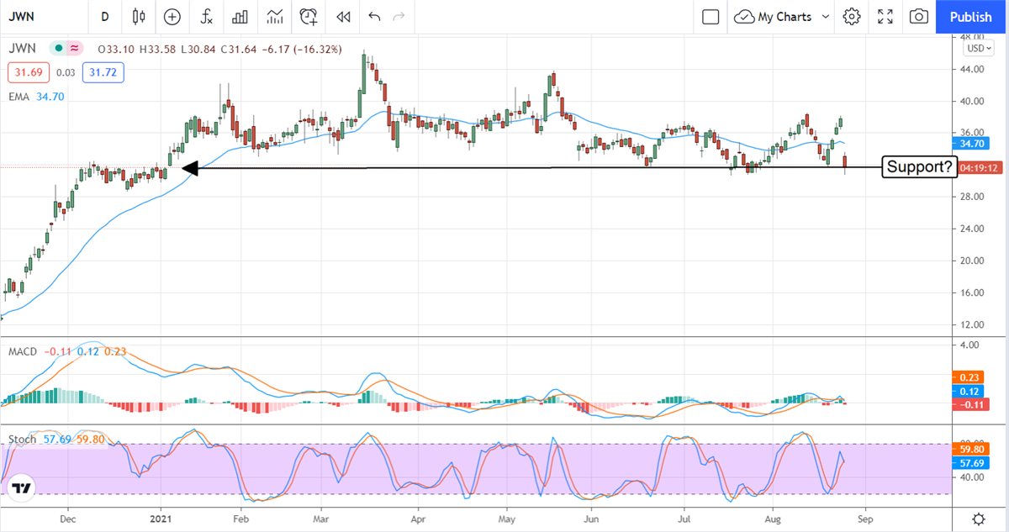The height and width of the screenshot is (532, 1009).
Task: Select the layout square toggle
Action: pos(711,17)
